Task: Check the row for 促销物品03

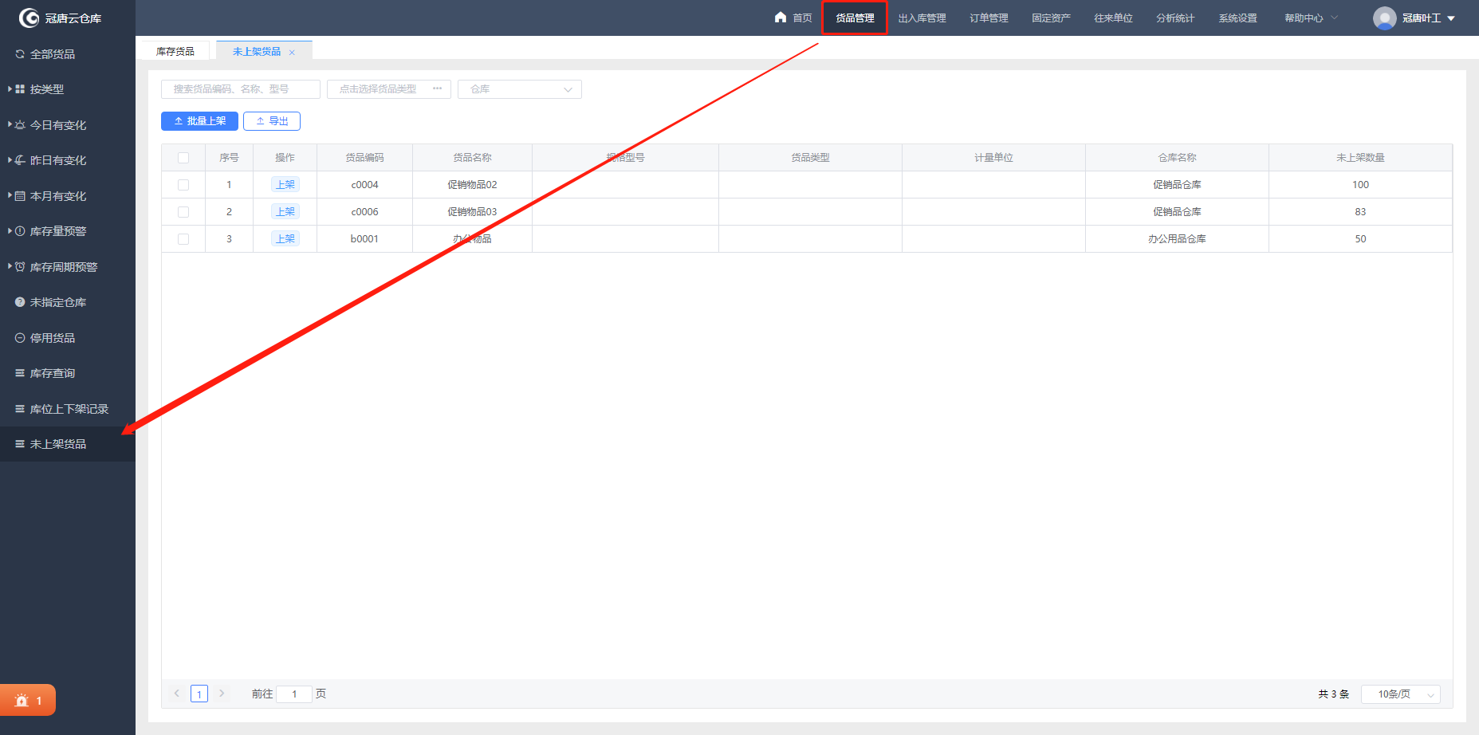Action: [x=183, y=212]
